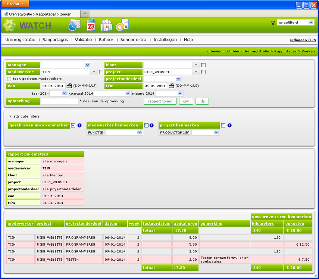This screenshot has width=319, height=279.
Task: Show help for geschreven uren kenmerken
Action: (79, 125)
